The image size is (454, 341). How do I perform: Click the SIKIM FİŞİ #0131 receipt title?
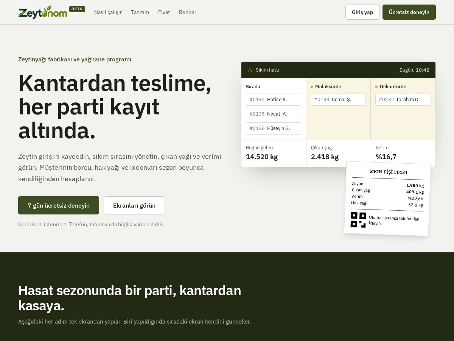pyautogui.click(x=389, y=172)
